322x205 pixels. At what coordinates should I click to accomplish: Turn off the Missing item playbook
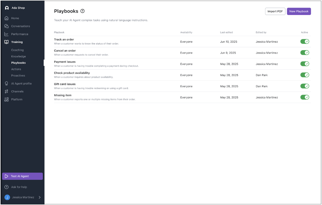tap(305, 97)
